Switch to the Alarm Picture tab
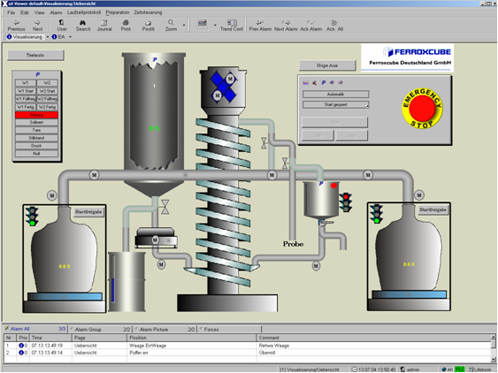Screen dimensions: 498x373 [x=165, y=330]
